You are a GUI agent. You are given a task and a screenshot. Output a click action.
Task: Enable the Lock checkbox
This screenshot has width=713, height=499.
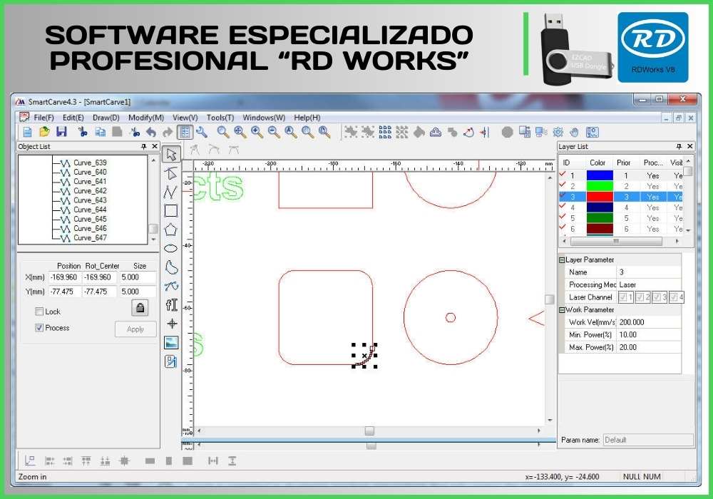(x=39, y=312)
